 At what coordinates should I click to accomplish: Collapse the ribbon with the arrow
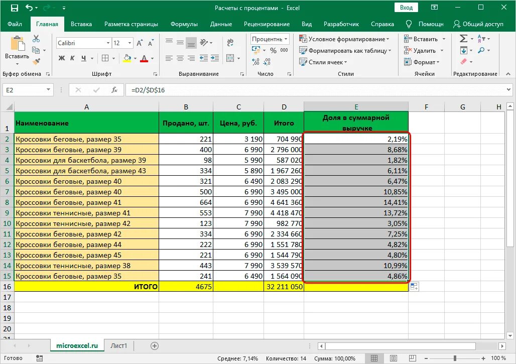508,74
